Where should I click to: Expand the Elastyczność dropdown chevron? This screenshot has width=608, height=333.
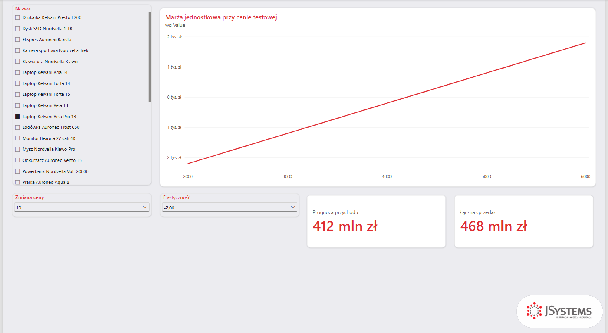click(293, 207)
